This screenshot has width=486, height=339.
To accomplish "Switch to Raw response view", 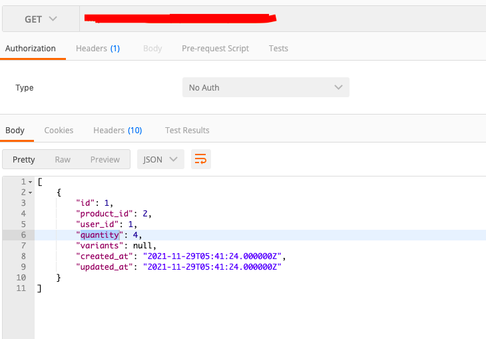I will click(x=63, y=159).
